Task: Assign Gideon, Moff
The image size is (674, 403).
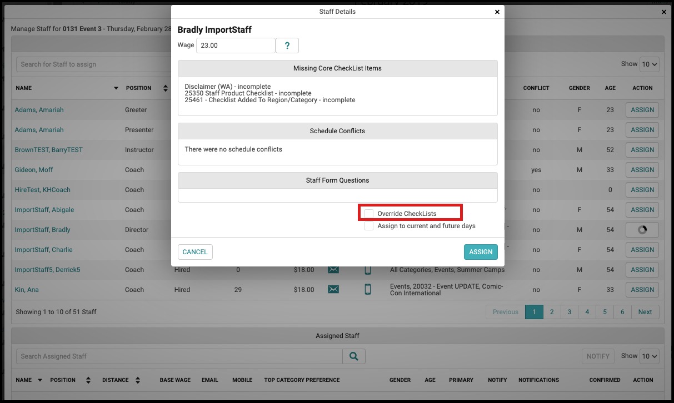Action: point(642,170)
